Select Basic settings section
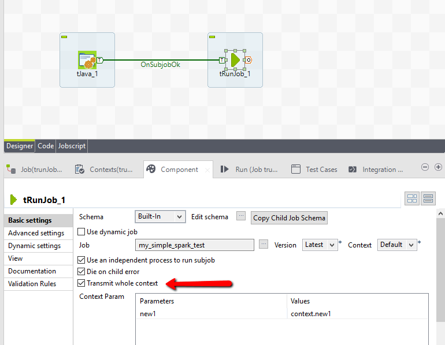445x345 pixels. tap(39, 220)
